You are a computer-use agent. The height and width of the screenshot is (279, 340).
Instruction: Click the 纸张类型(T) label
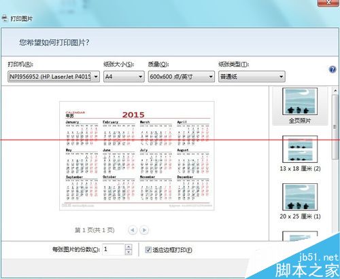click(234, 64)
